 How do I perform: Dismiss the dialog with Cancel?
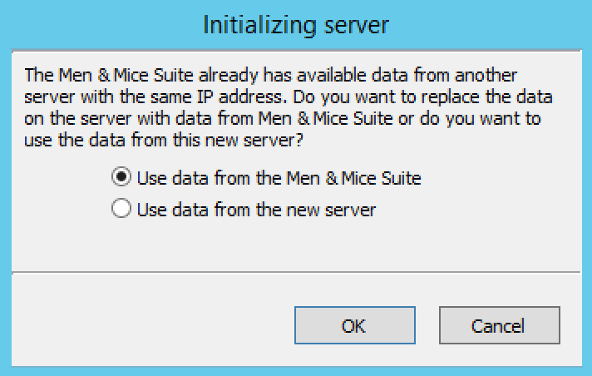tap(499, 325)
